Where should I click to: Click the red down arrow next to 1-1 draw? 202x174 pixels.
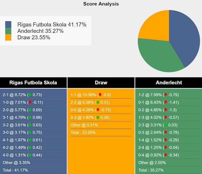pyautogui.click(x=100, y=95)
